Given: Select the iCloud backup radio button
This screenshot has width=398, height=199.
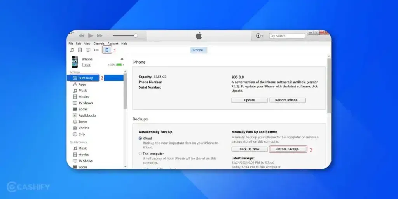Looking at the screenshot, I should [x=140, y=138].
